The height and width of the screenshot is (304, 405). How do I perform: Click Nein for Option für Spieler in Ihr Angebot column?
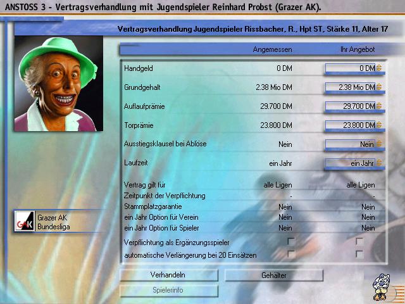tap(368, 228)
